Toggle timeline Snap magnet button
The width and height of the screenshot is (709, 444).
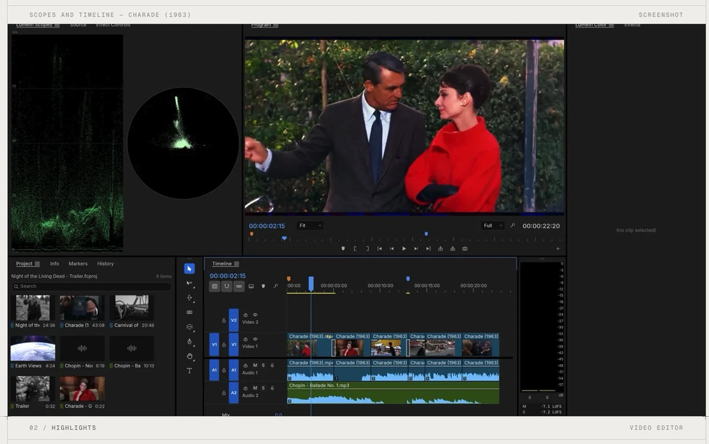tap(227, 286)
